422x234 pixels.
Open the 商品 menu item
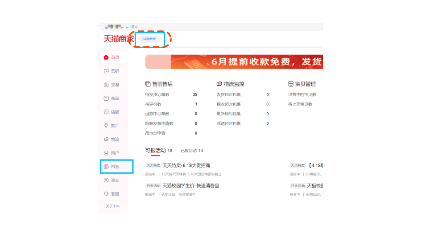[114, 98]
